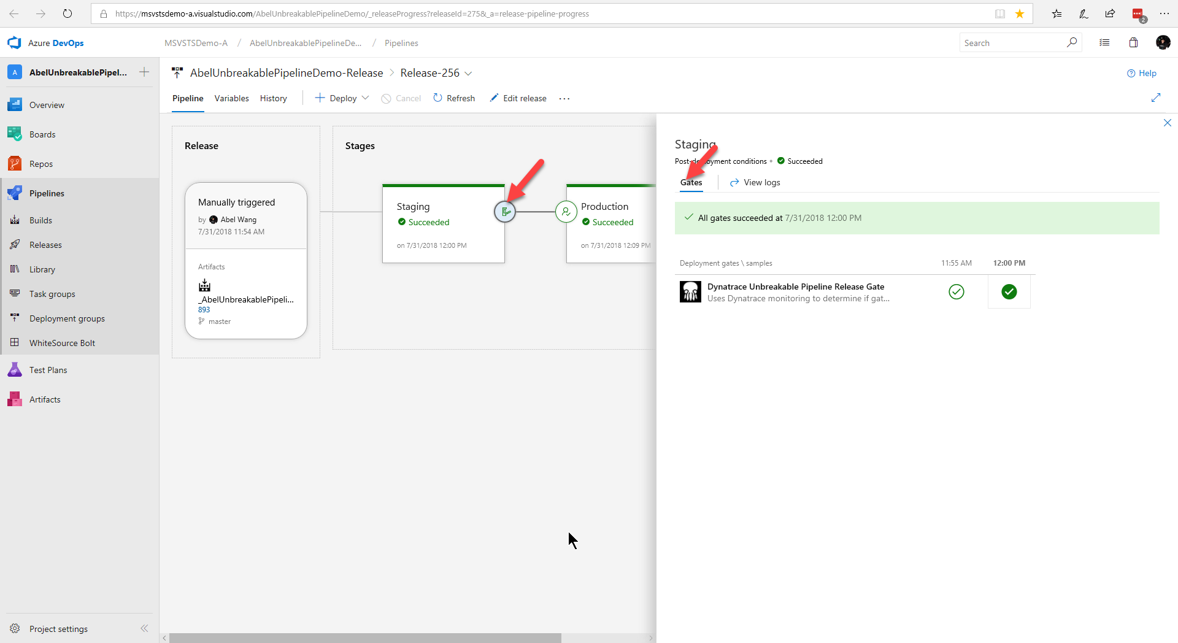Open the work items list icon in the header

[1104, 43]
